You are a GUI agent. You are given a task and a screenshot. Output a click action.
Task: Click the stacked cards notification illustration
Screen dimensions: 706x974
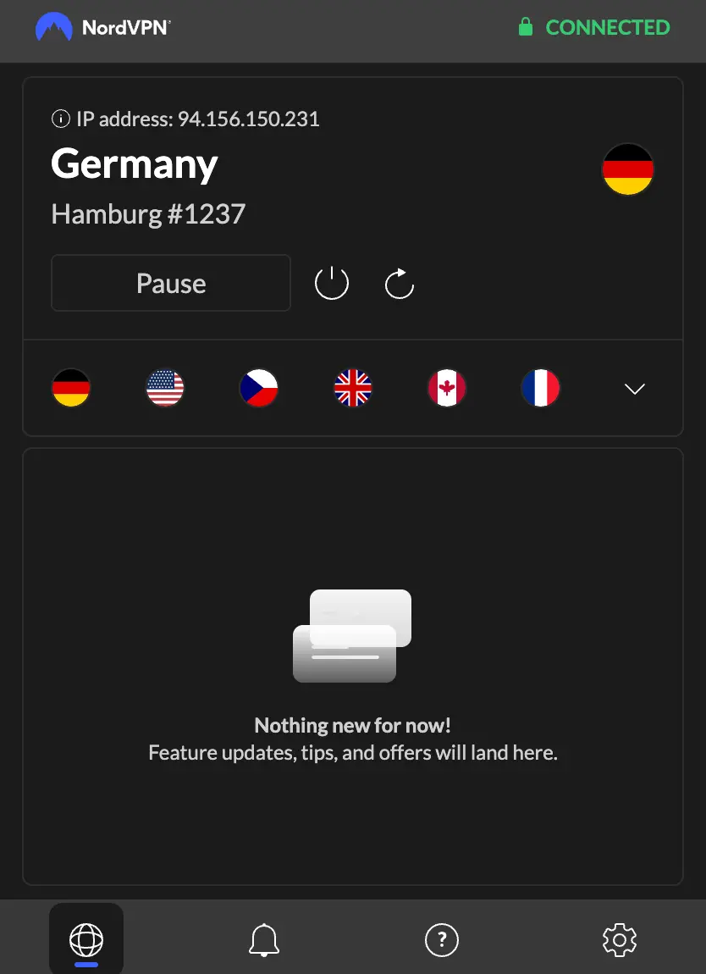352,635
